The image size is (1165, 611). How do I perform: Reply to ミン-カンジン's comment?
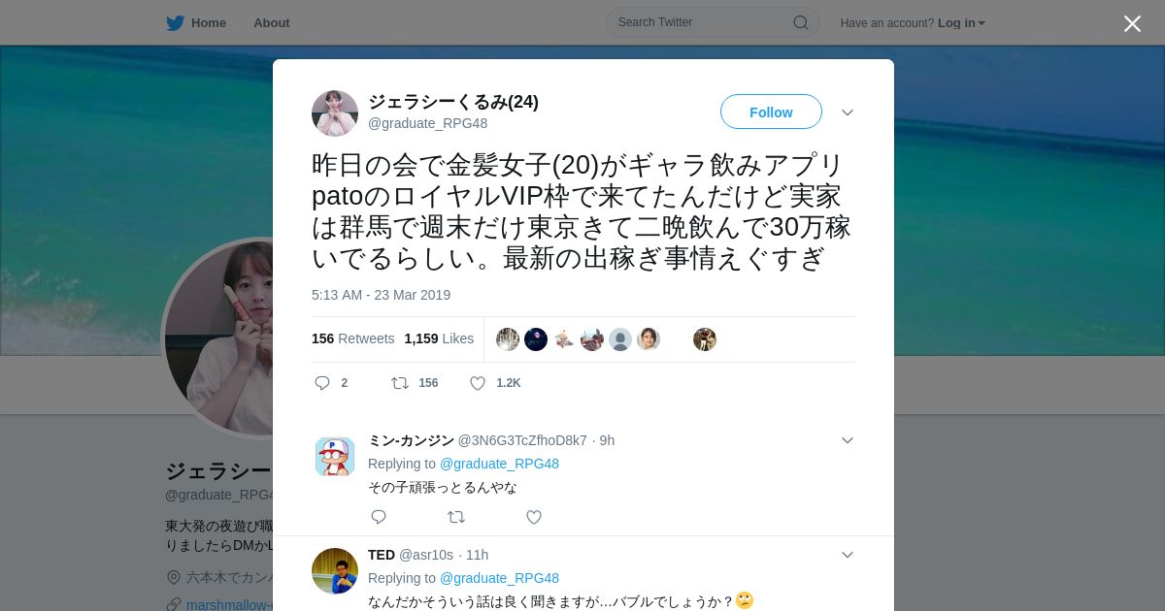coord(379,517)
